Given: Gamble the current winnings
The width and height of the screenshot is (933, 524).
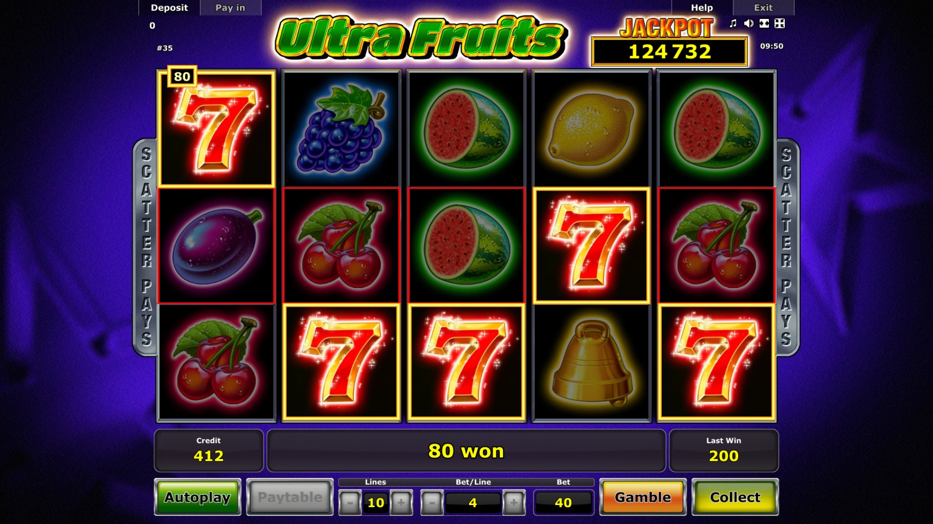Looking at the screenshot, I should [643, 497].
